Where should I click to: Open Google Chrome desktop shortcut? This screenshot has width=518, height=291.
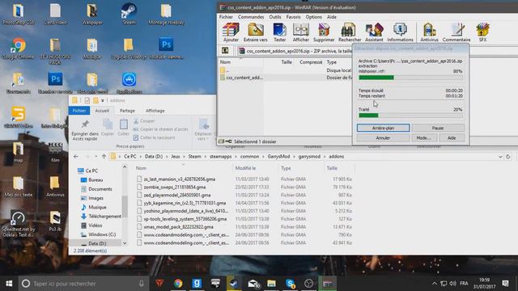[18, 48]
